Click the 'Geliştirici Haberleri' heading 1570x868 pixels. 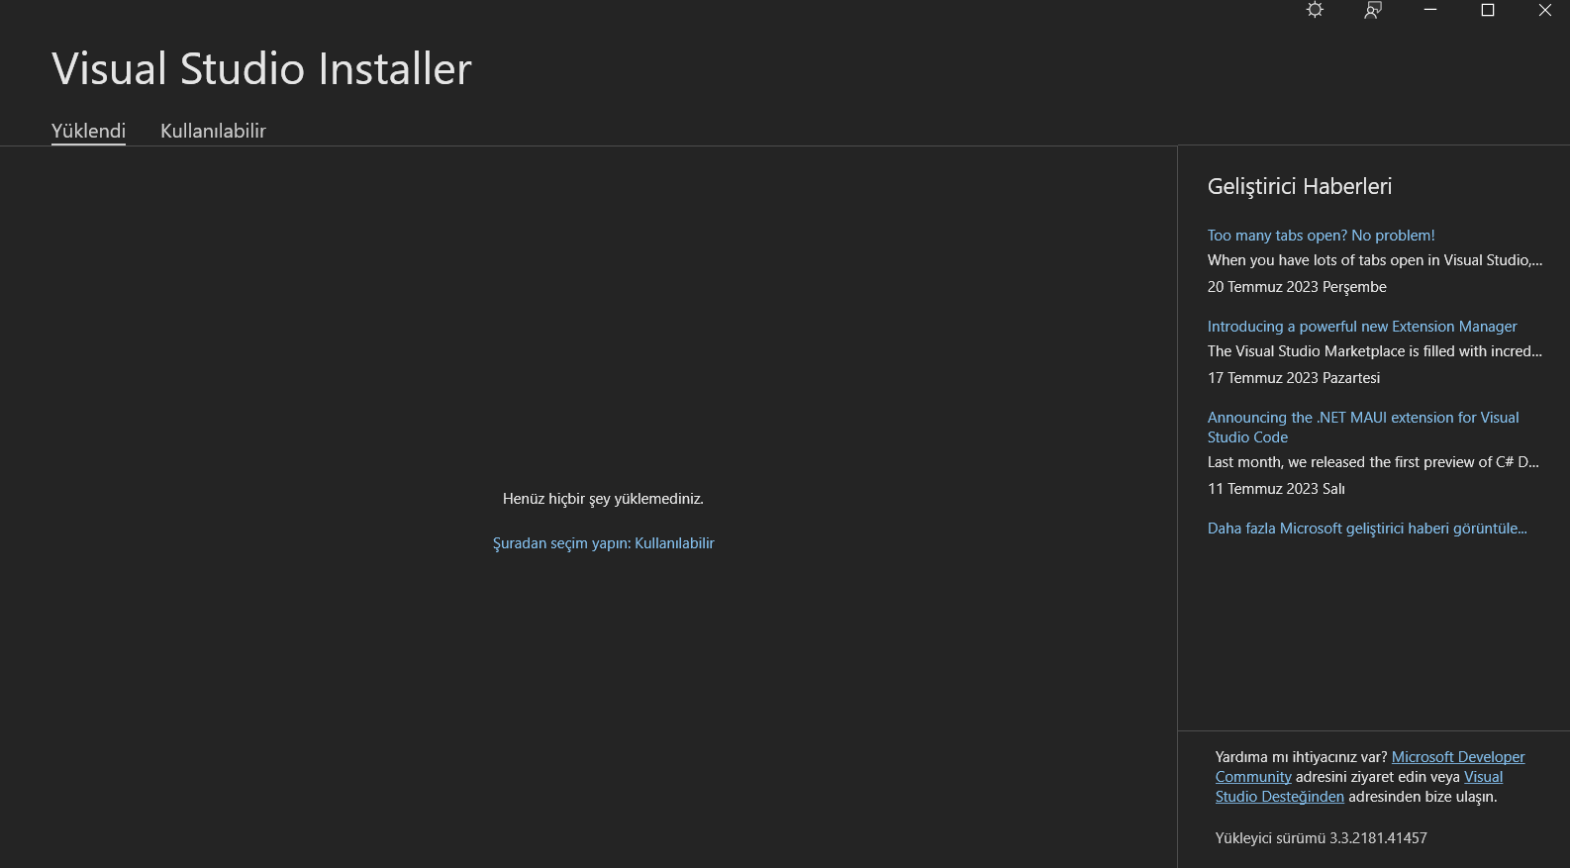tap(1300, 186)
